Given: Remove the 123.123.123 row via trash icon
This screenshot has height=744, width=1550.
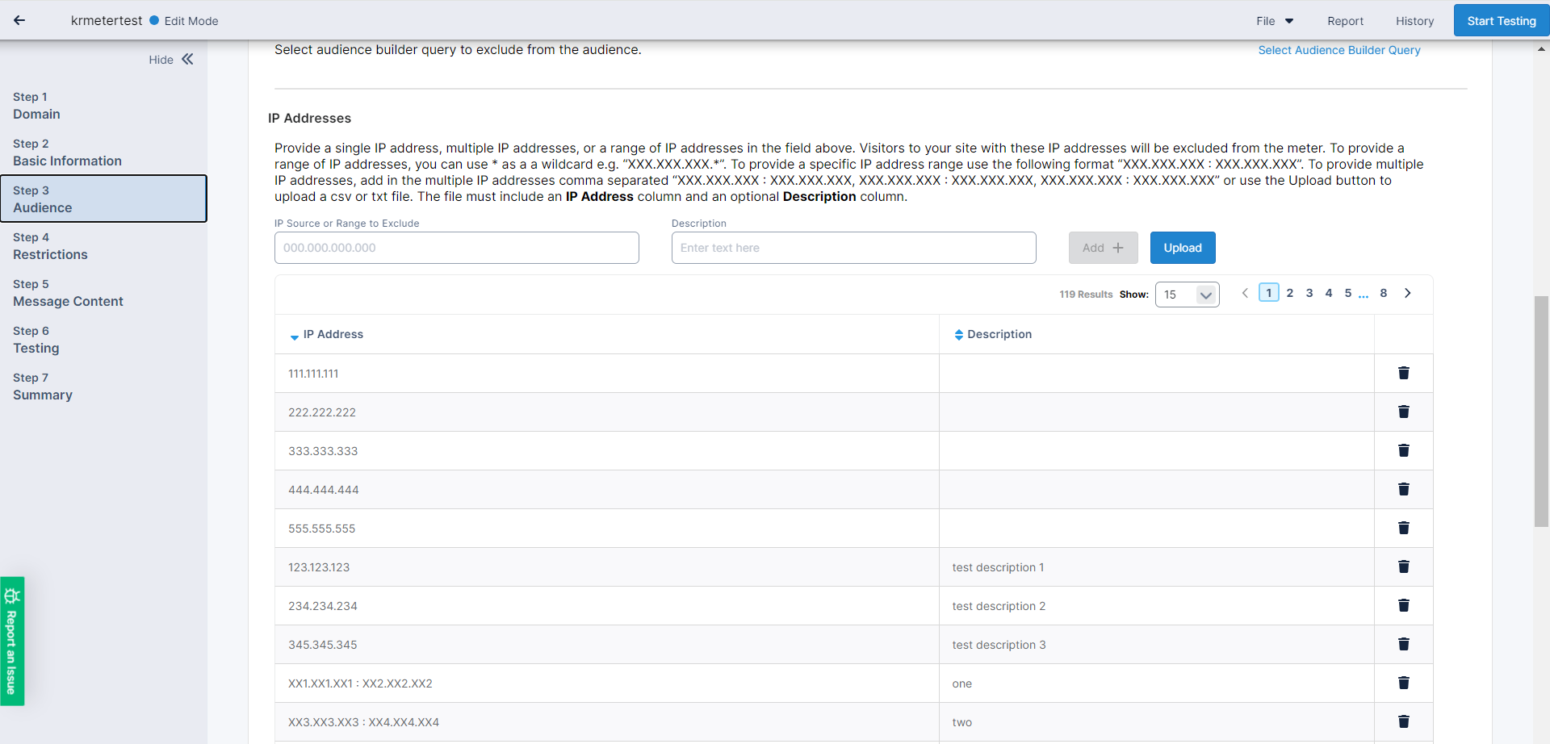Looking at the screenshot, I should click(1403, 566).
